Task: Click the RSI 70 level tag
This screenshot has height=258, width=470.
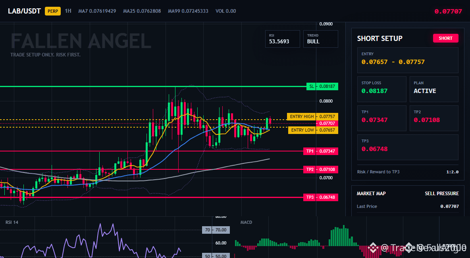Action: tap(216, 230)
